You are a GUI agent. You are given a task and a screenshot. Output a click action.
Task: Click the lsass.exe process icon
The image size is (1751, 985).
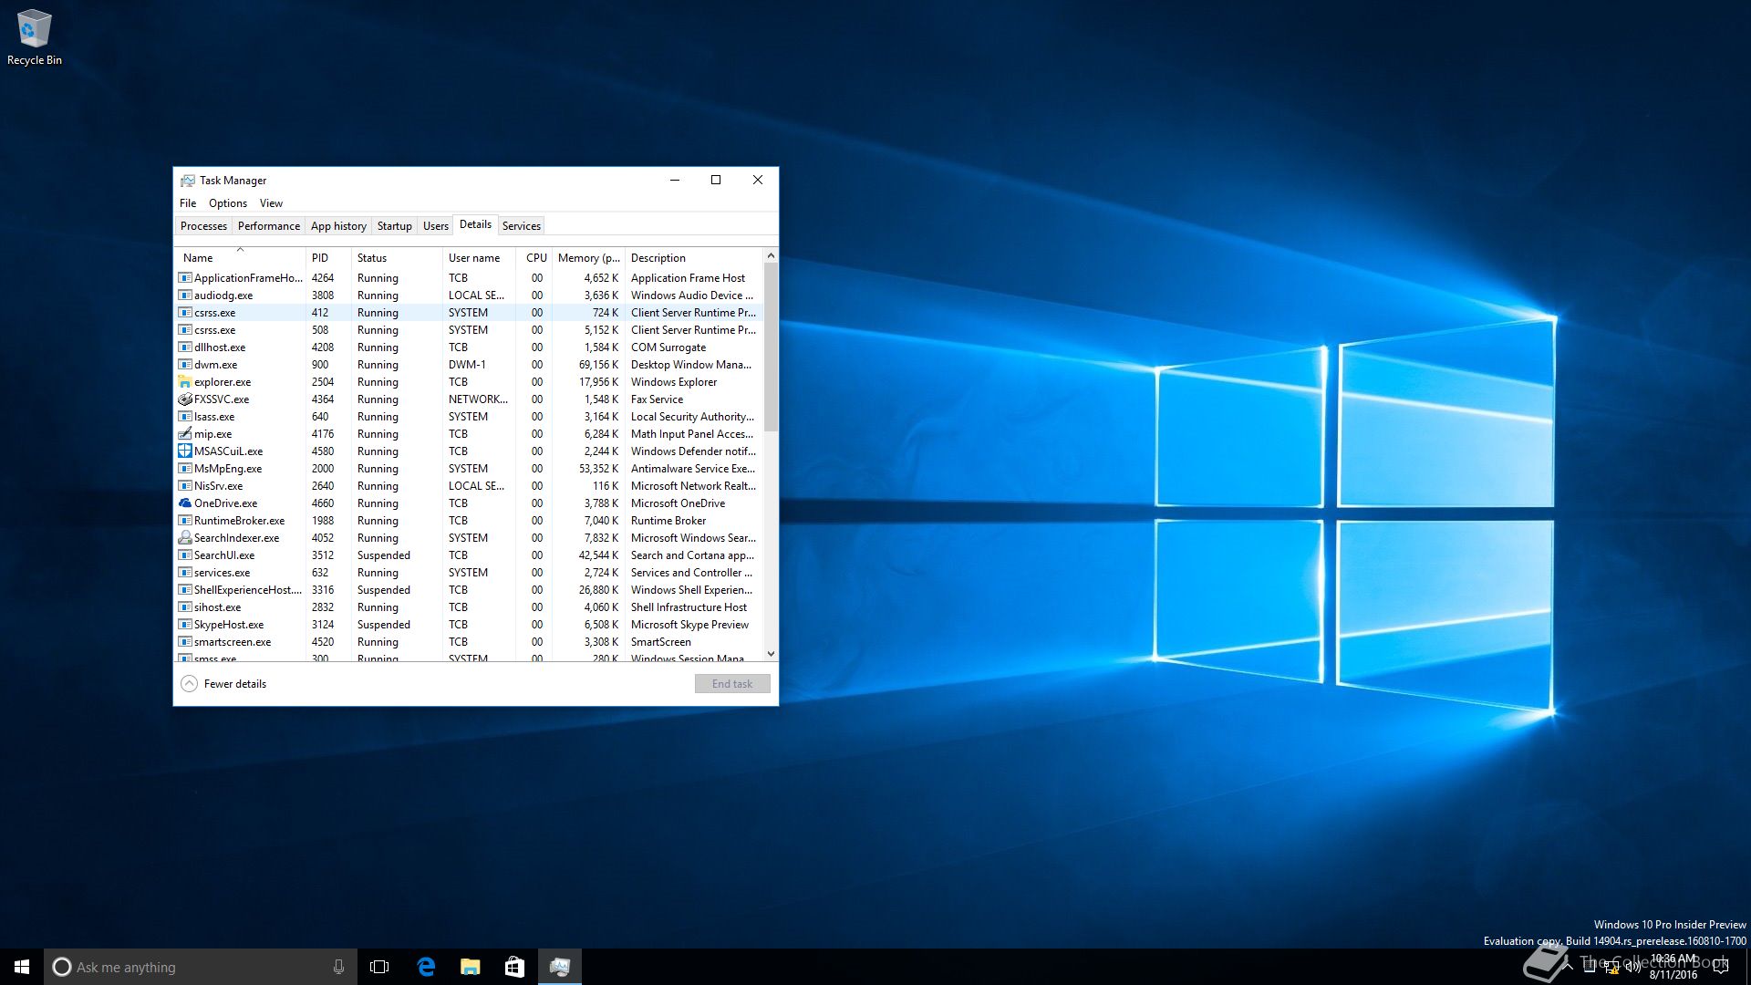184,417
